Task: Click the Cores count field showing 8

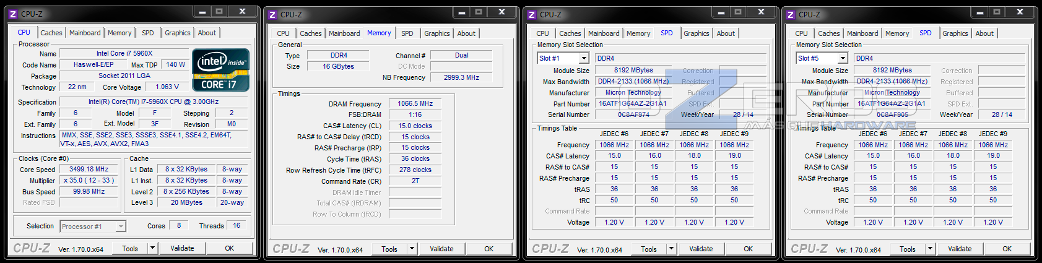Action: point(179,225)
